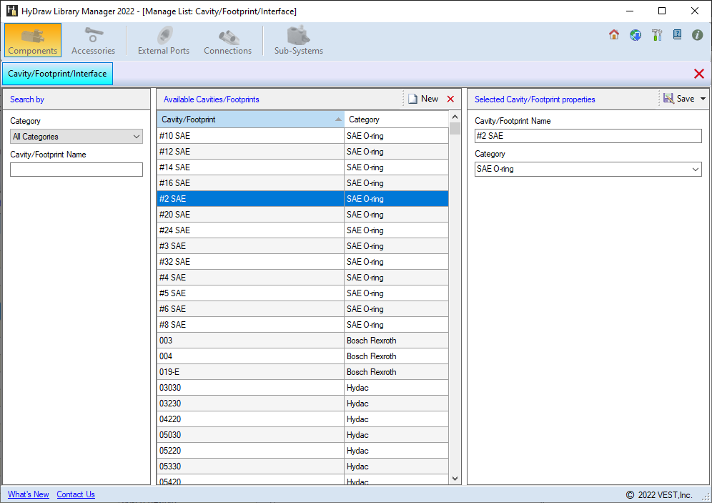Screen dimensions: 712x503
Task: Delete selected cavity with red X beside New
Action: (450, 99)
